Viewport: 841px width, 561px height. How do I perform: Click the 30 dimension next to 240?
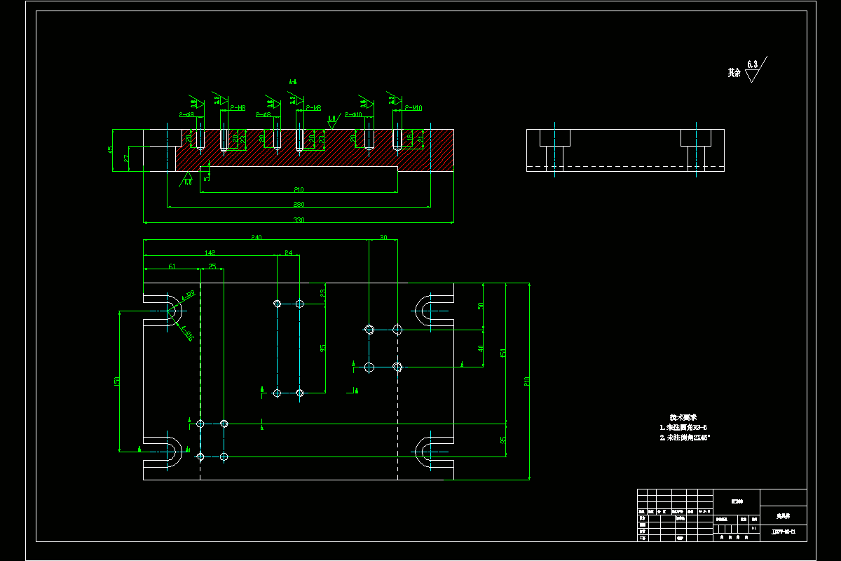(383, 238)
